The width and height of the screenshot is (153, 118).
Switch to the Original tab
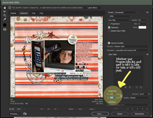click(x=13, y=13)
